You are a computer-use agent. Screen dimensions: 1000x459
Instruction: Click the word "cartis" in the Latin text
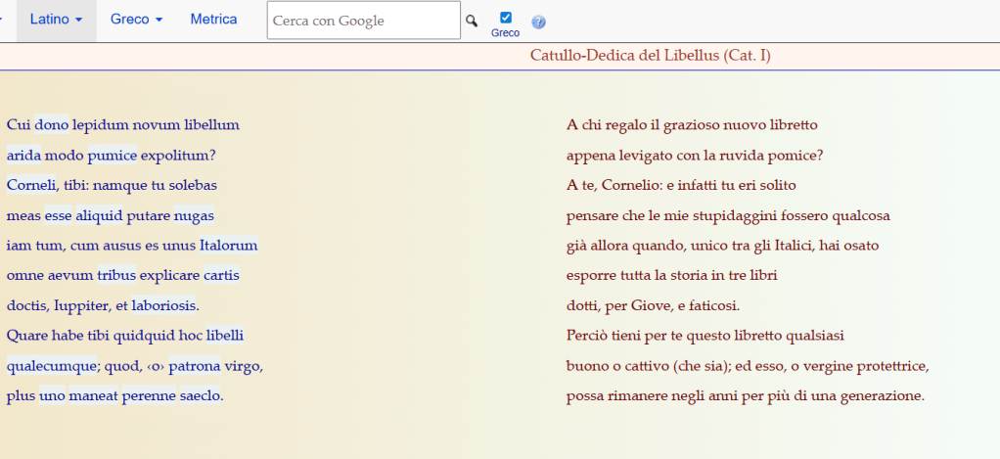pyautogui.click(x=221, y=276)
